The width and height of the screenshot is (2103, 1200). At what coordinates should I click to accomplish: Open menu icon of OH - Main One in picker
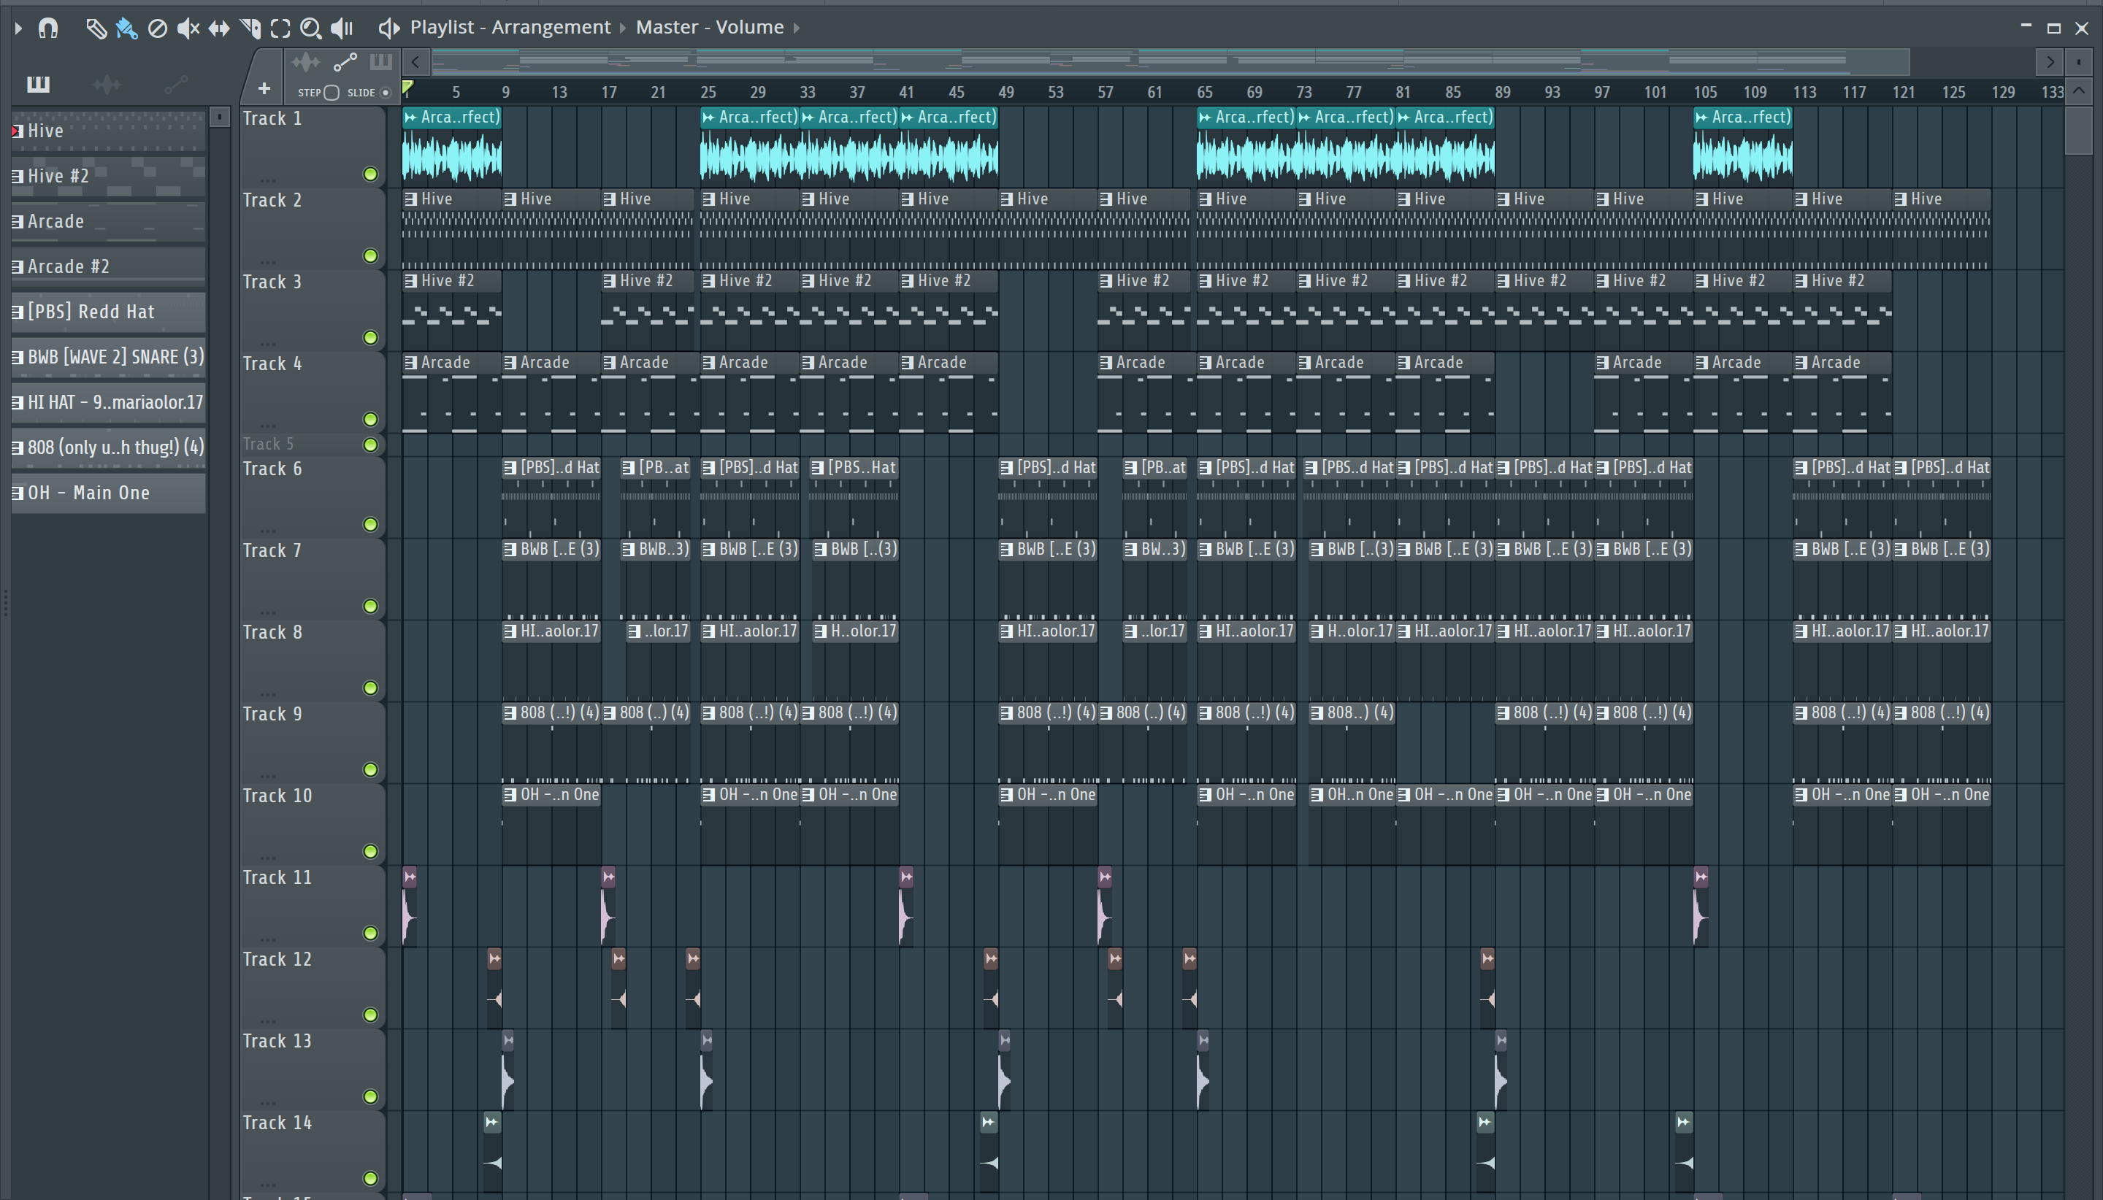tap(17, 493)
